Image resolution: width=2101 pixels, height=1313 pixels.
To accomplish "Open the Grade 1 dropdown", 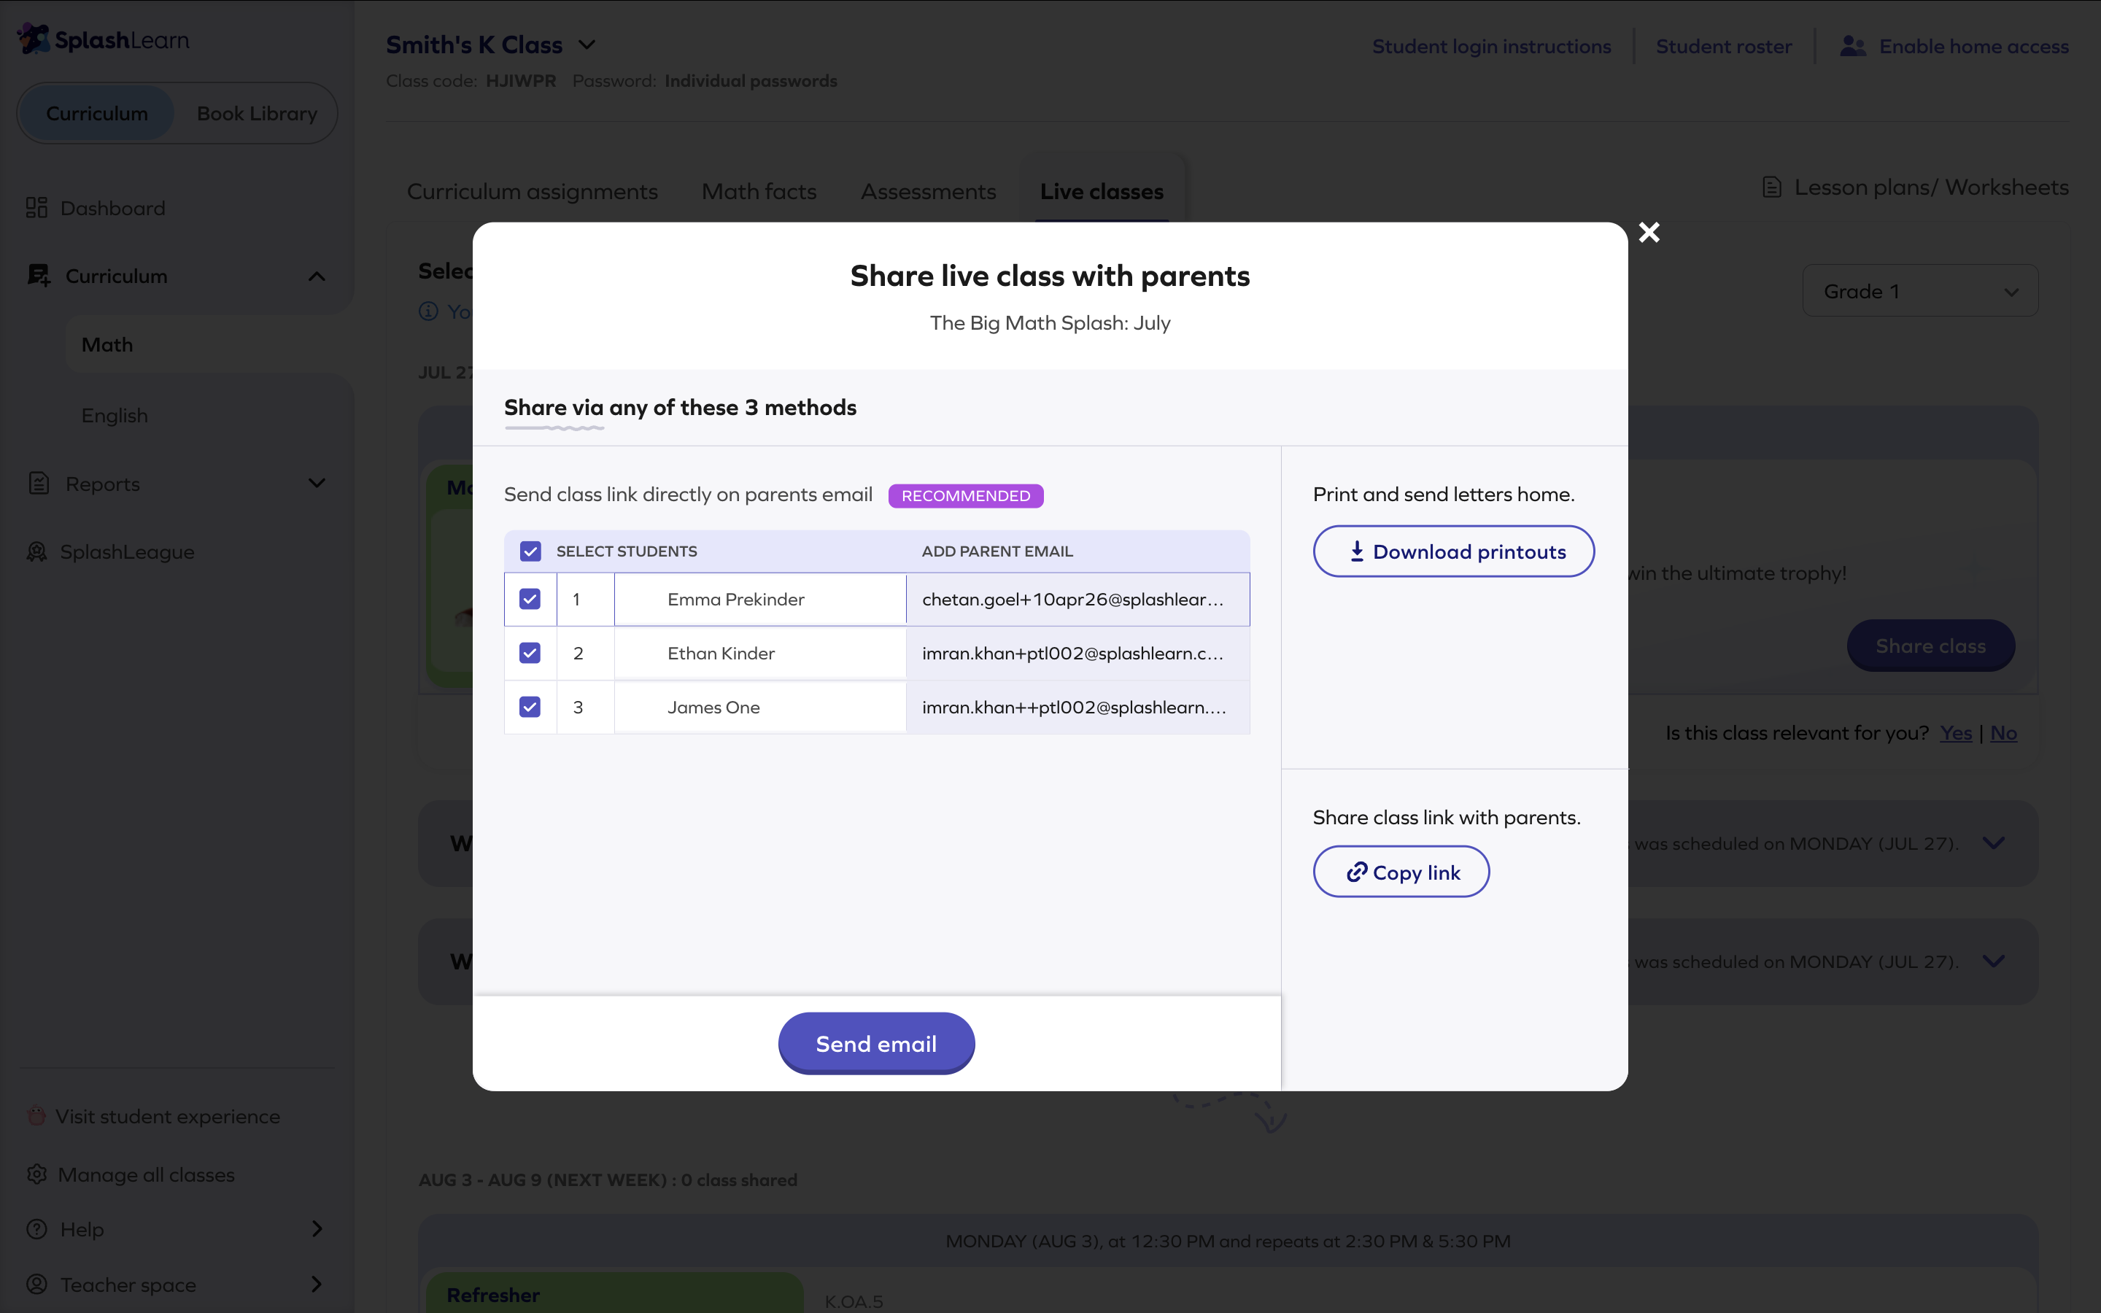I will tap(1919, 291).
